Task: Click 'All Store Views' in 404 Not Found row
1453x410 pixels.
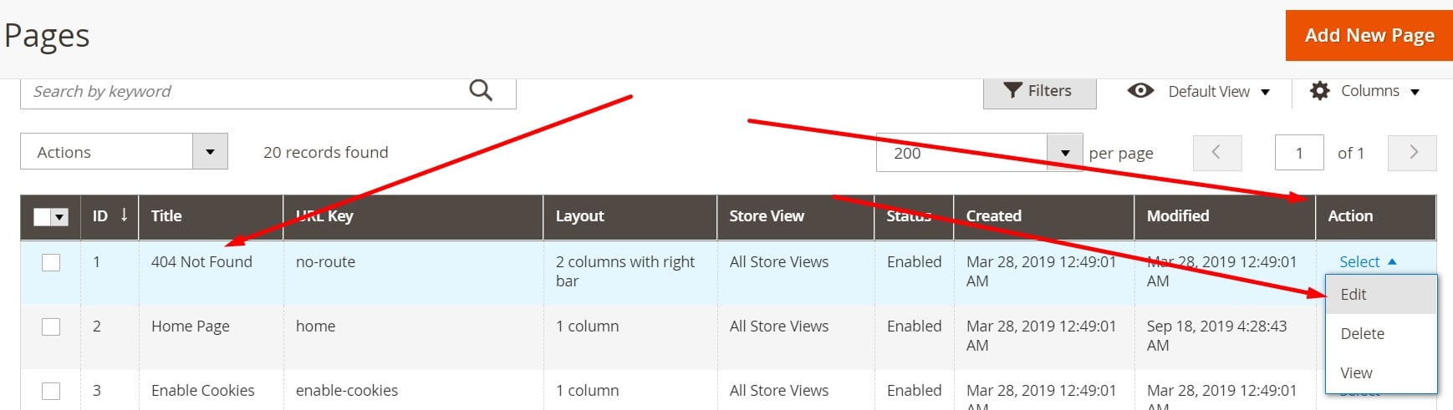Action: 779,262
